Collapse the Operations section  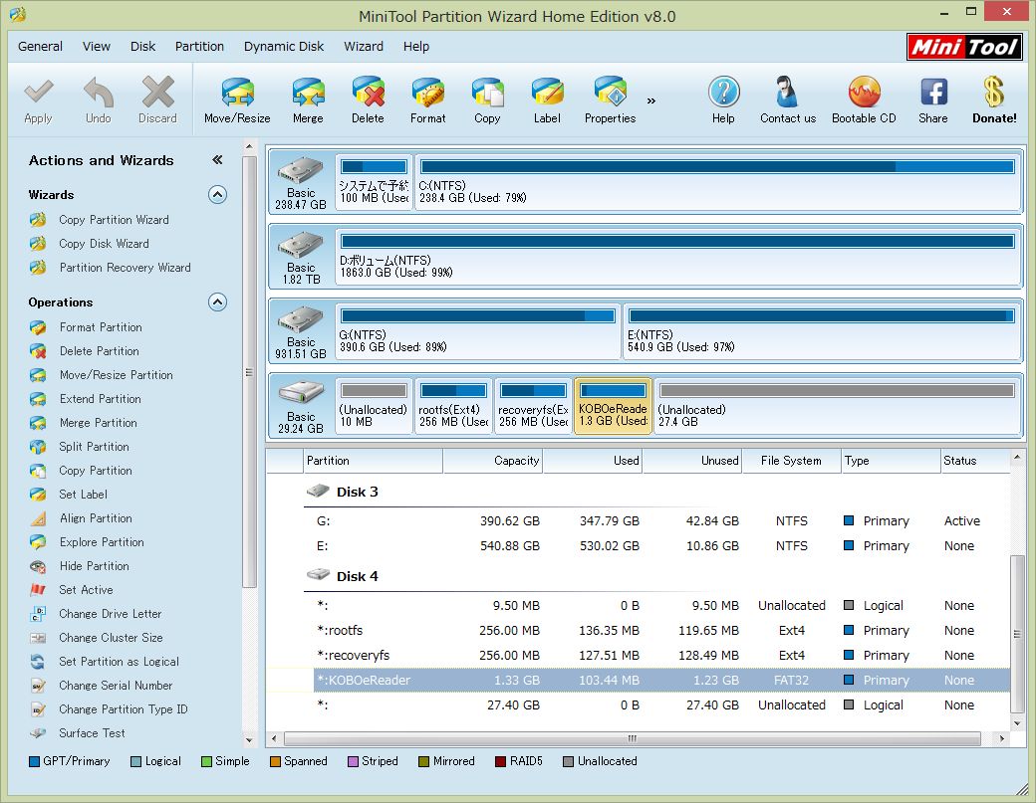coord(217,302)
